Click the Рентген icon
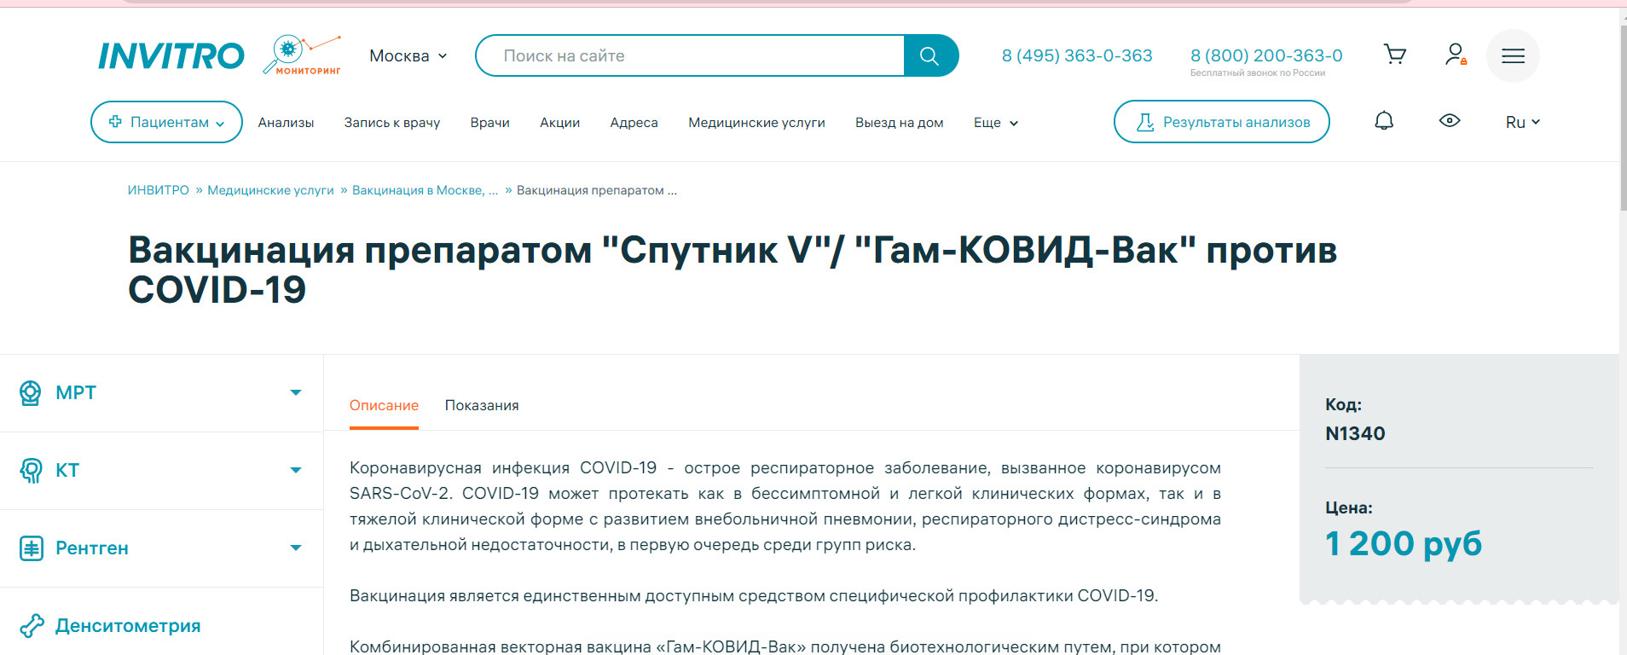 32,548
